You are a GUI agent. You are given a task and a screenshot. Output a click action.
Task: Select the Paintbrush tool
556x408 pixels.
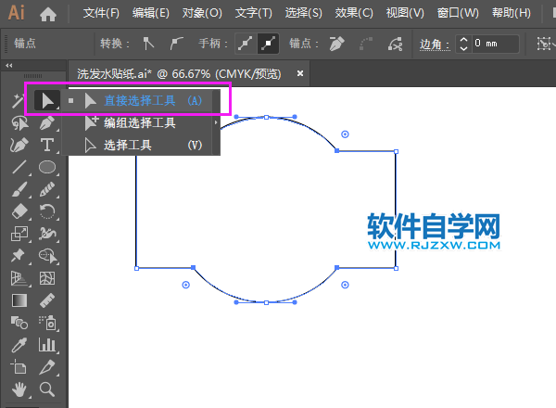click(x=19, y=189)
